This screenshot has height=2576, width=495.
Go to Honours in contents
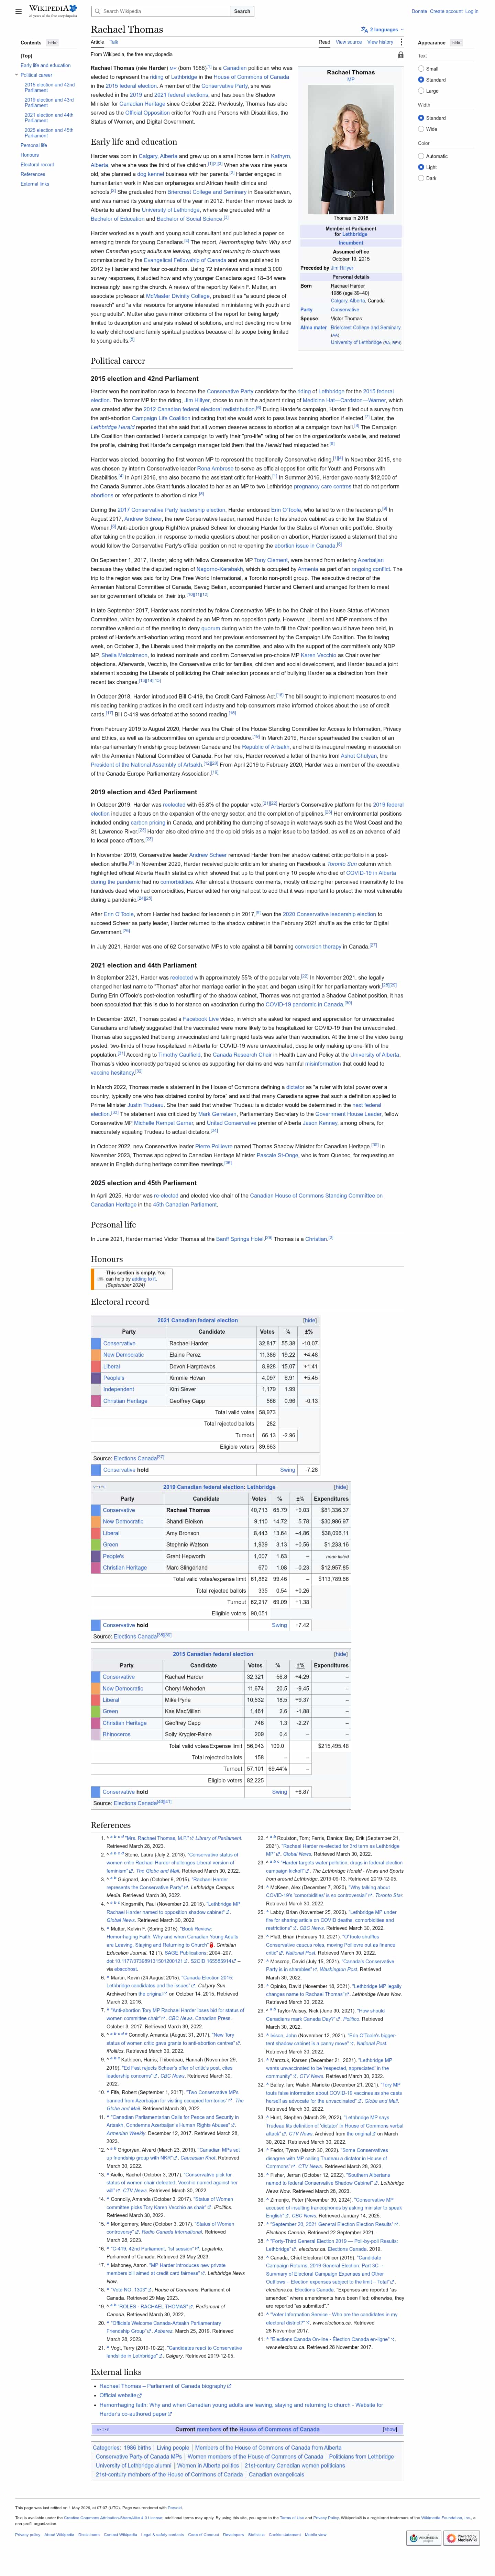(30, 155)
